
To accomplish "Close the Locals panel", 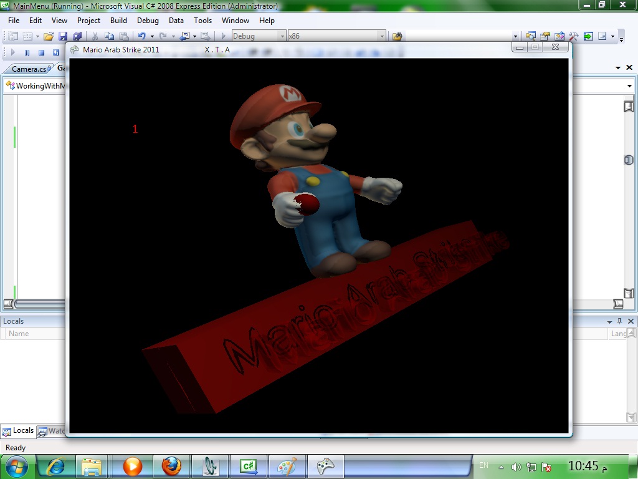I will click(x=631, y=321).
